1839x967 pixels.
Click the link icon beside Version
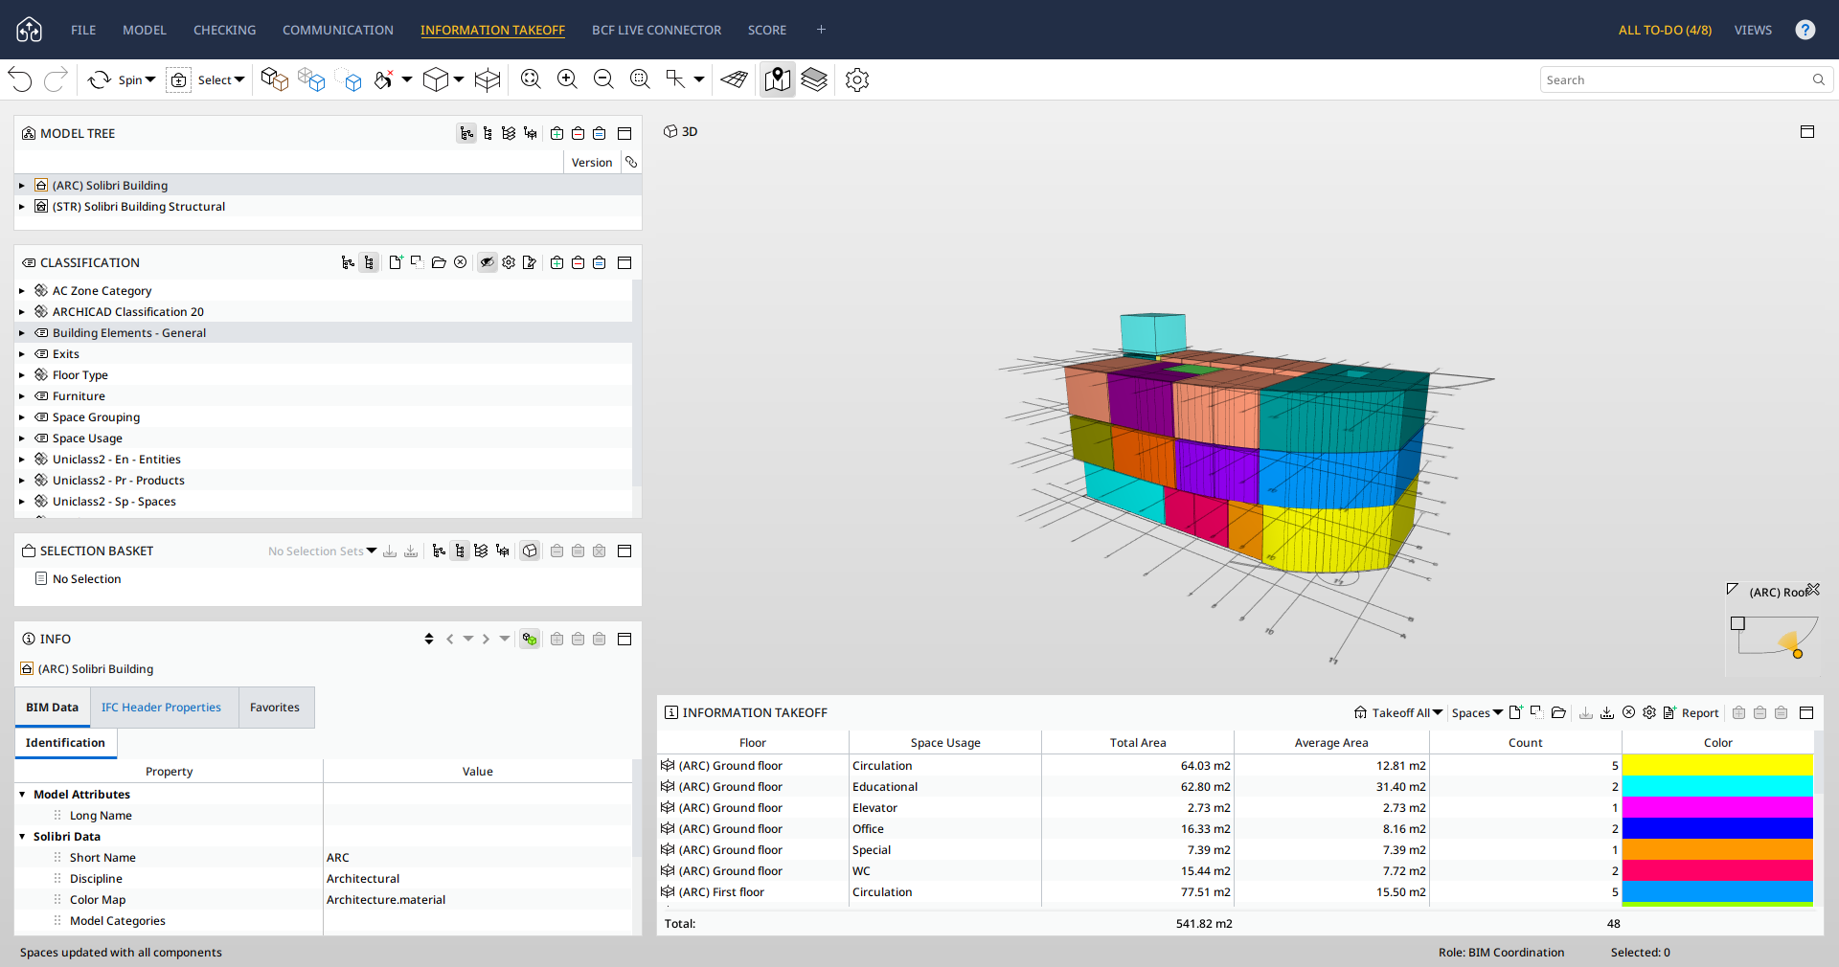(631, 162)
